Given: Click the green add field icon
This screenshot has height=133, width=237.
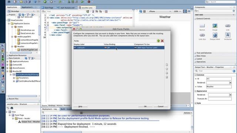Looking at the screenshot, I should pyautogui.click(x=158, y=41).
